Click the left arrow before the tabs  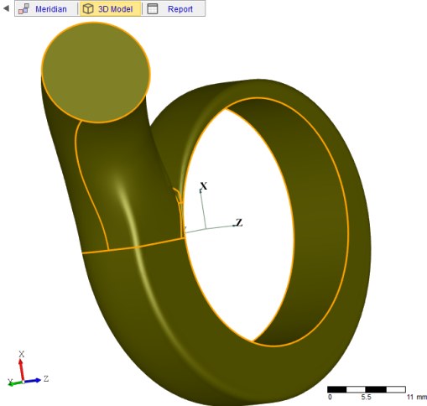pyautogui.click(x=6, y=8)
